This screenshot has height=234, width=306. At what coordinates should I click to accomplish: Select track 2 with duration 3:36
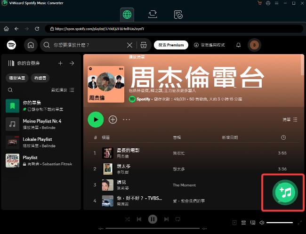tap(193, 169)
